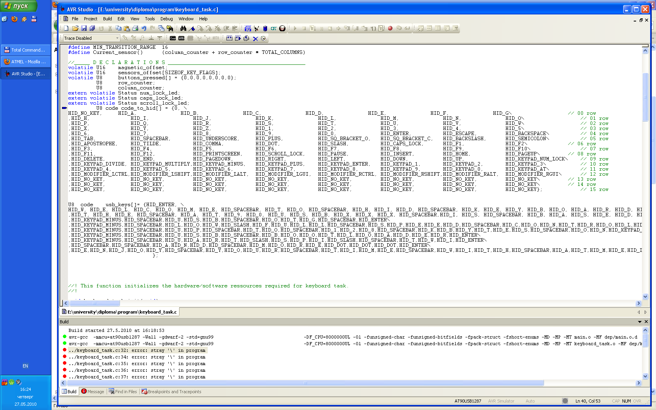The height and width of the screenshot is (410, 656).
Task: Switch to the ATMEL - Mozilla taskbar window
Action: 25,62
